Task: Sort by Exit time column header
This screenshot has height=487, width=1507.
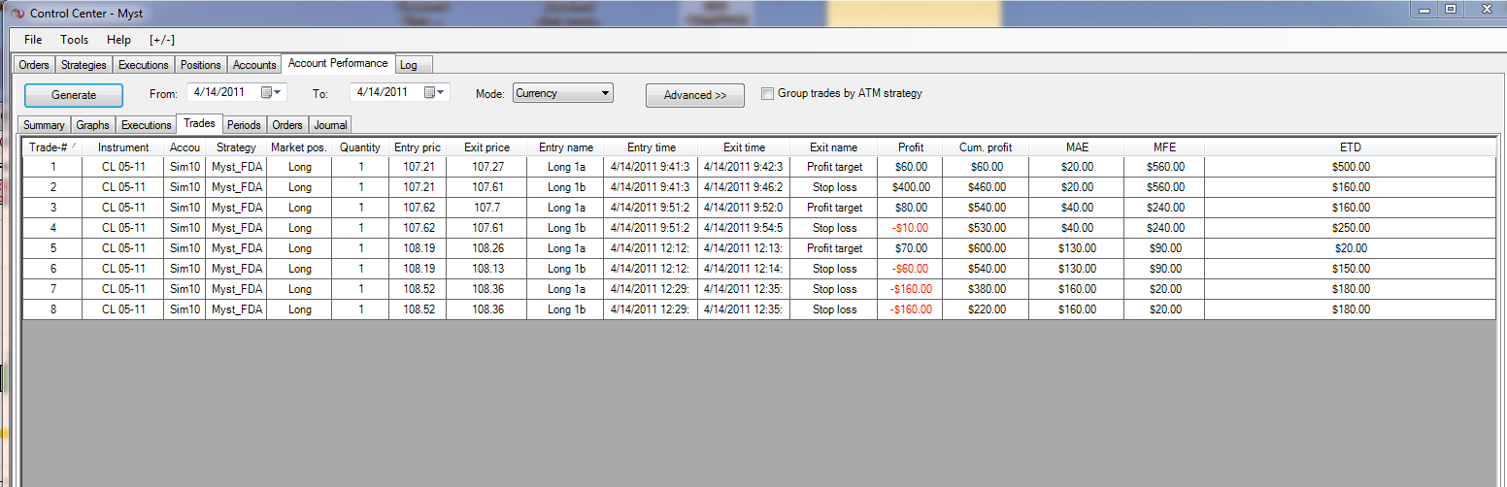Action: 744,147
